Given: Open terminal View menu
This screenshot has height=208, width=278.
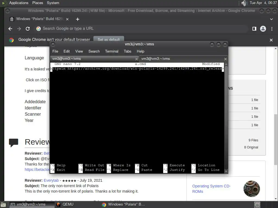Looking at the screenshot, I should point(79,51).
